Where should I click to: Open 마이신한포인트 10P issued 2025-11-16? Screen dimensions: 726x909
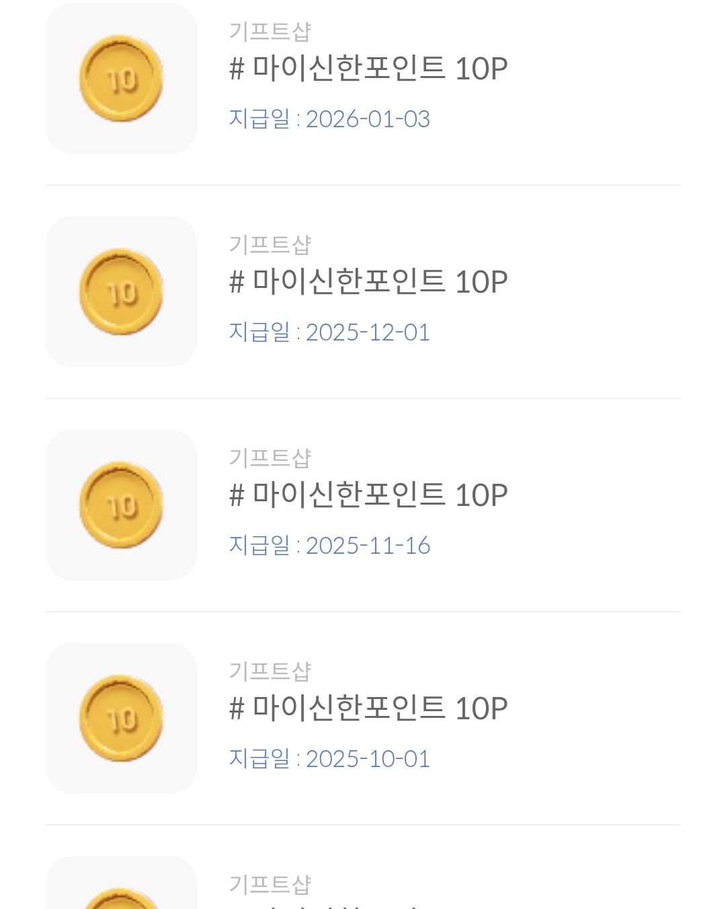[x=368, y=495]
